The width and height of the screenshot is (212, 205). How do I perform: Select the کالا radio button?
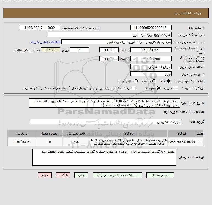tap(168, 81)
